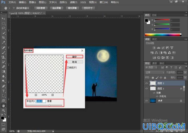Select the Elliptical Marquee tool
This screenshot has width=188, height=133.
(x=3, y=23)
